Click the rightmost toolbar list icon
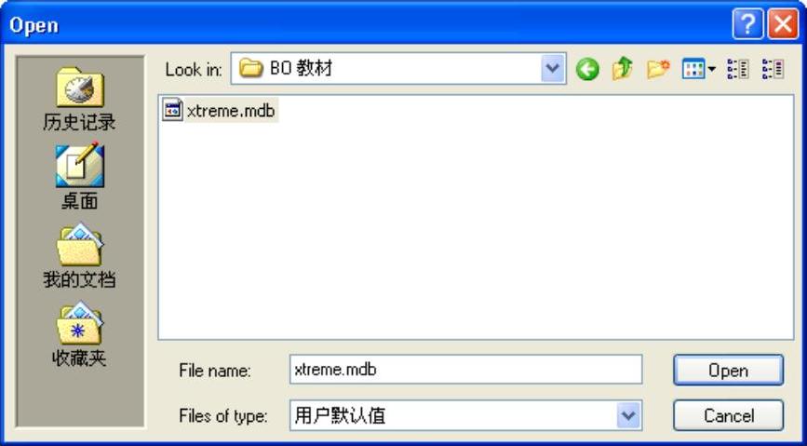This screenshot has height=446, width=807. click(773, 69)
